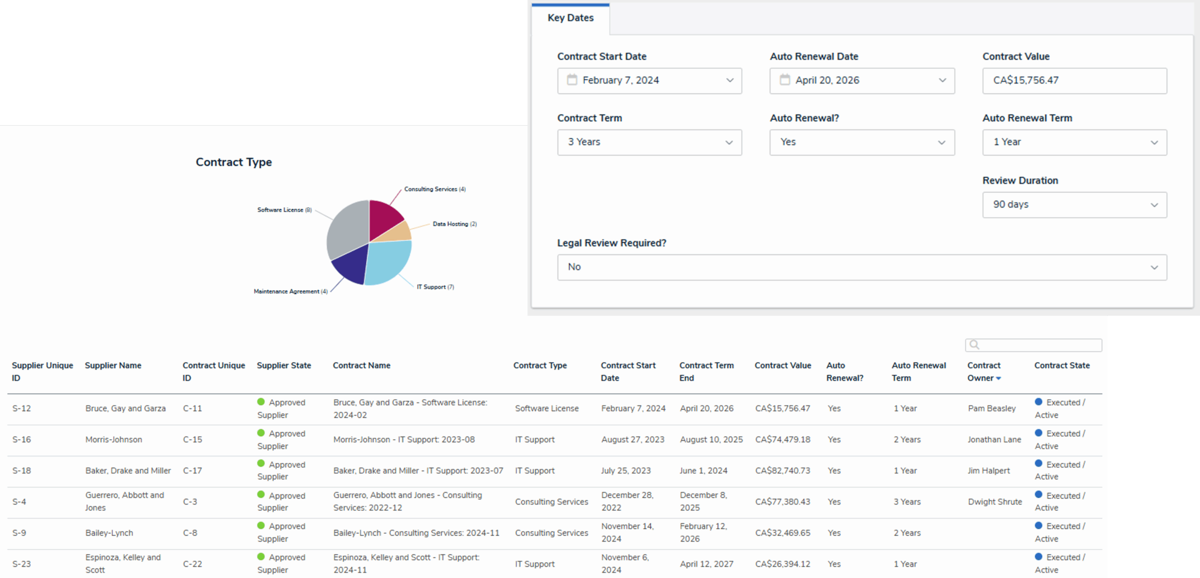Click the Contract Owner sort arrow icon
The width and height of the screenshot is (1200, 578).
[x=998, y=378]
